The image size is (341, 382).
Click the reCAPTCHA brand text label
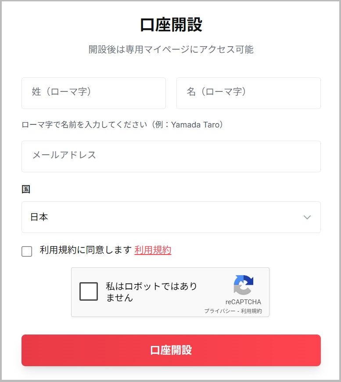243,302
